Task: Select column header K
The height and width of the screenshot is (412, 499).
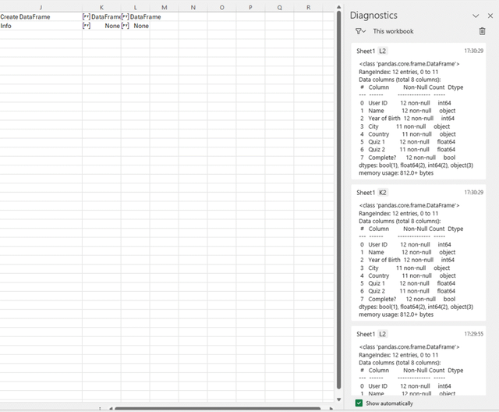Action: [101, 7]
